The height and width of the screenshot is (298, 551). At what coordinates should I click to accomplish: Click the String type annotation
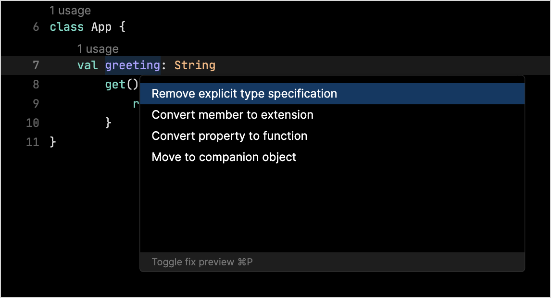[x=195, y=65]
